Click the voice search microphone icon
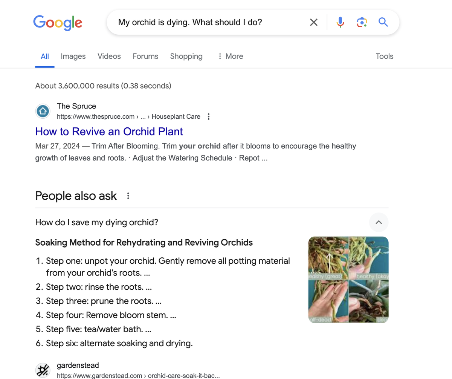The width and height of the screenshot is (452, 379). coord(340,22)
